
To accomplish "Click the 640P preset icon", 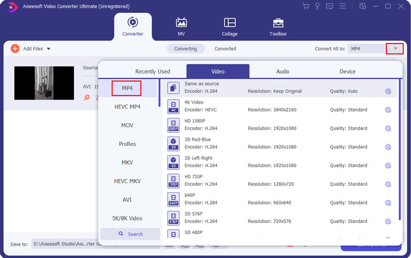I will click(x=173, y=199).
